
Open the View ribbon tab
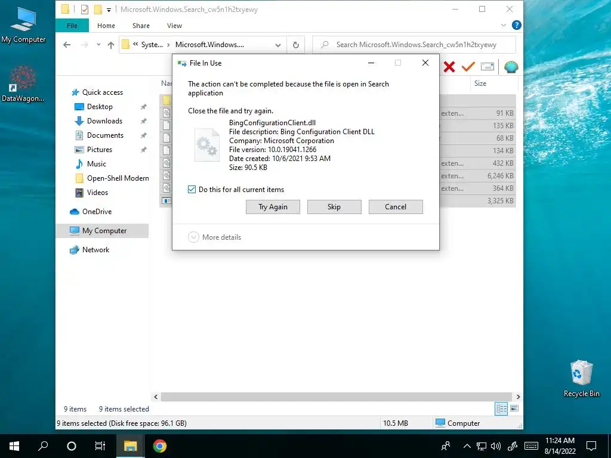point(174,26)
